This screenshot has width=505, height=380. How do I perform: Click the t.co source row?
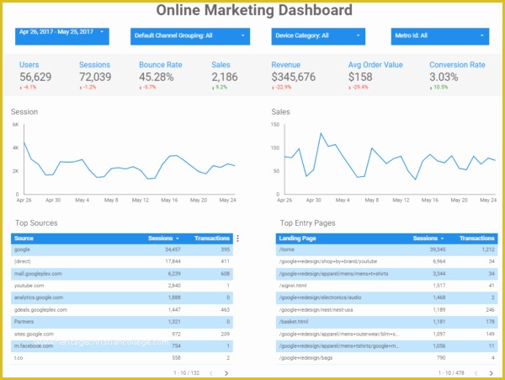tap(122, 358)
